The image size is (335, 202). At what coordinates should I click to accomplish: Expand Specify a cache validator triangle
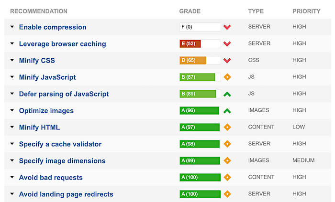pos(12,144)
